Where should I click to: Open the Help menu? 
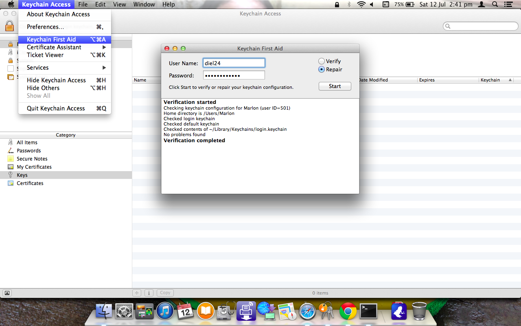[169, 4]
